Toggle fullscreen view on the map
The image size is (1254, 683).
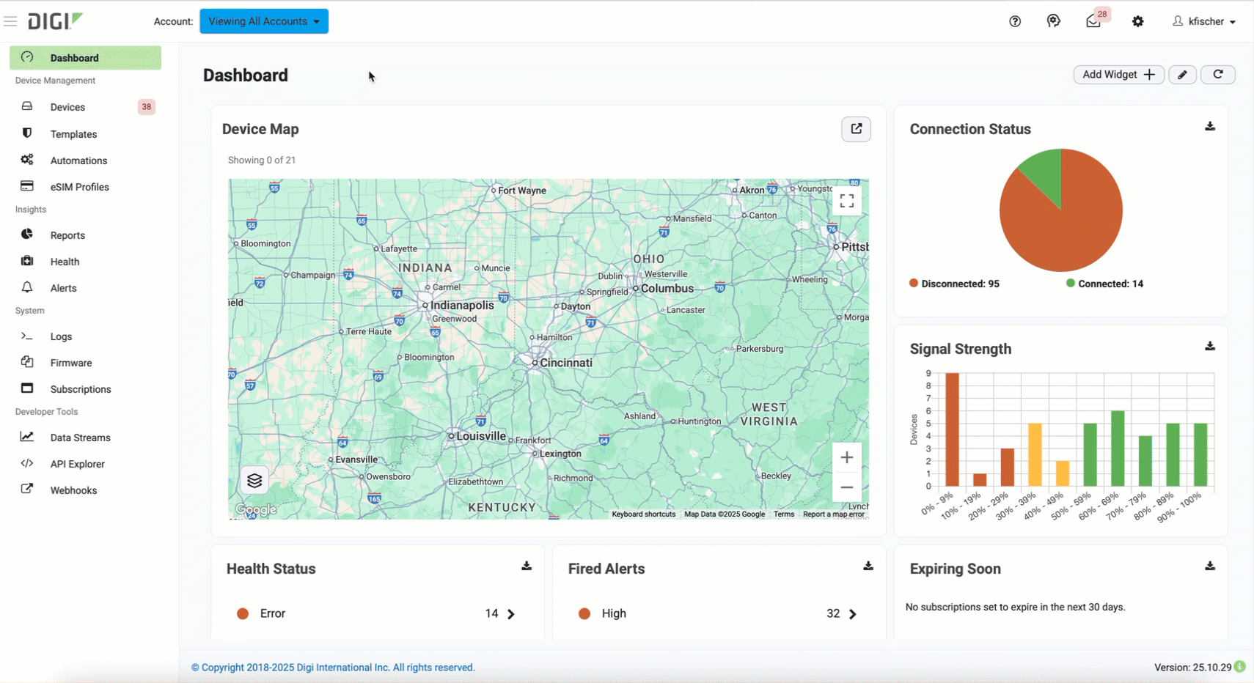(x=846, y=201)
